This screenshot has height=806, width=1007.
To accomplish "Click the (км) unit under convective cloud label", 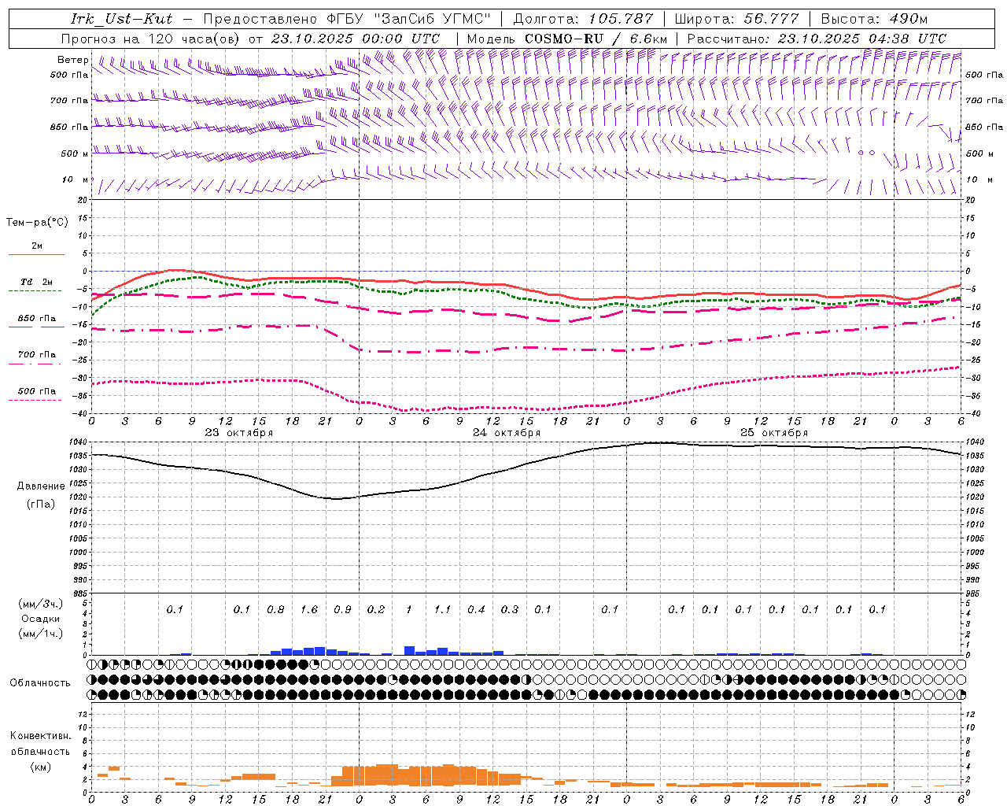I will coord(40,766).
